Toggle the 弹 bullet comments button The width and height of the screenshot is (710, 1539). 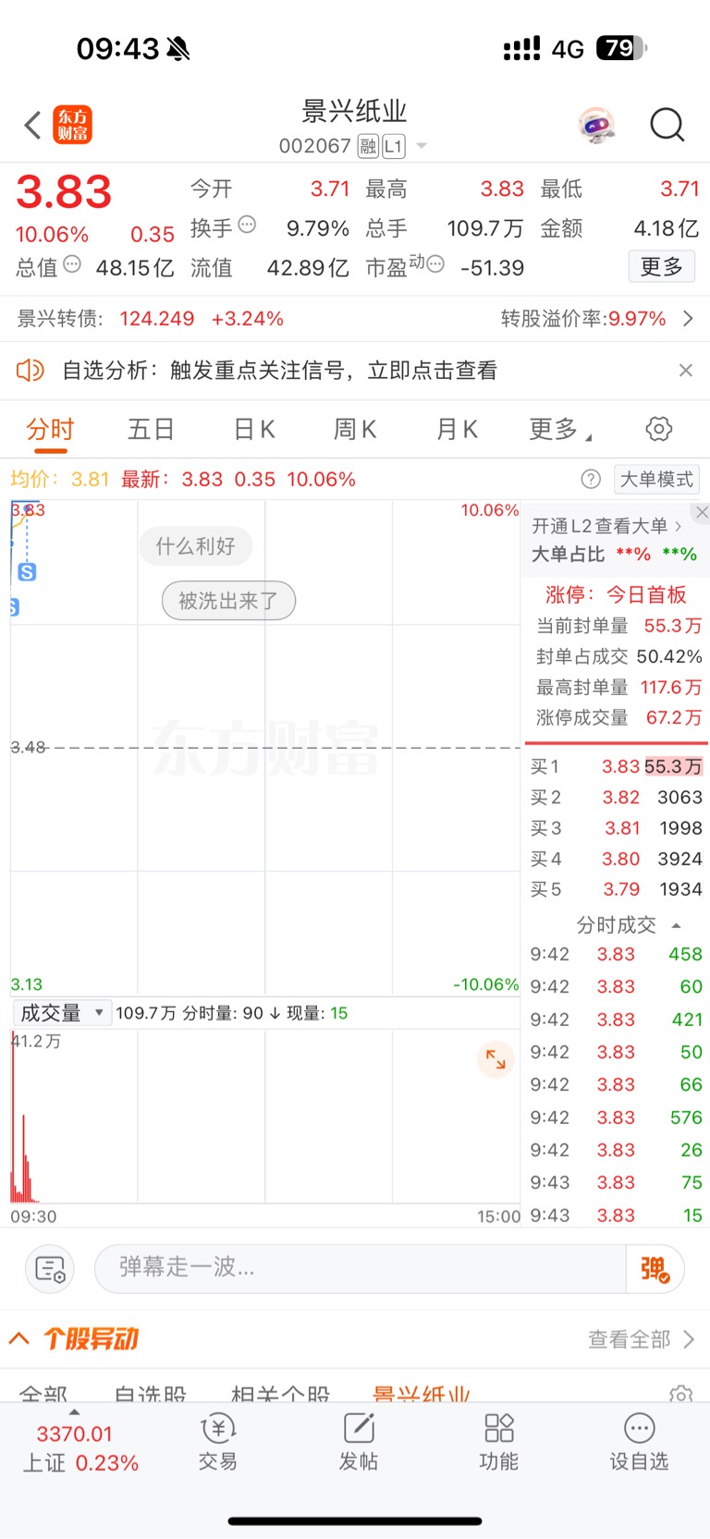pos(655,1268)
